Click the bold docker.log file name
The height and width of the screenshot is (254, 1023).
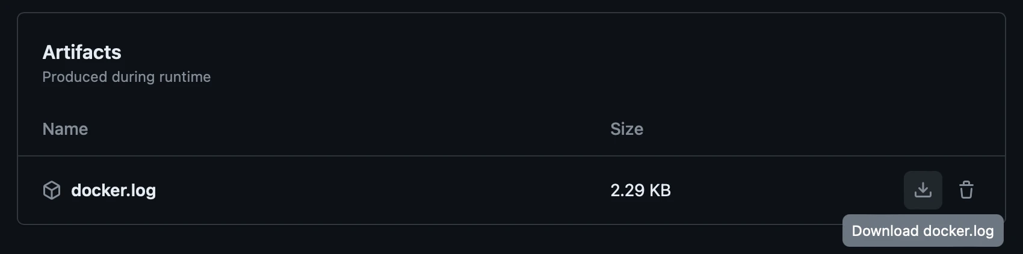pyautogui.click(x=113, y=190)
